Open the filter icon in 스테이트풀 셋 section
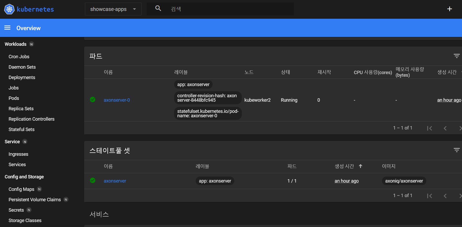Image resolution: width=462 pixels, height=227 pixels. point(457,150)
